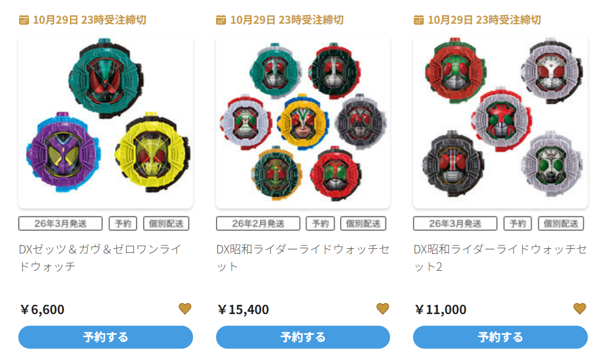The image size is (606, 362).
Task: Add ¥11,000 set to favorites heart
Action: point(580,309)
